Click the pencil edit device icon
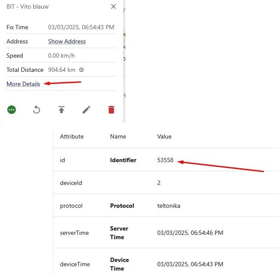This screenshot has width=279, height=277. click(x=86, y=110)
